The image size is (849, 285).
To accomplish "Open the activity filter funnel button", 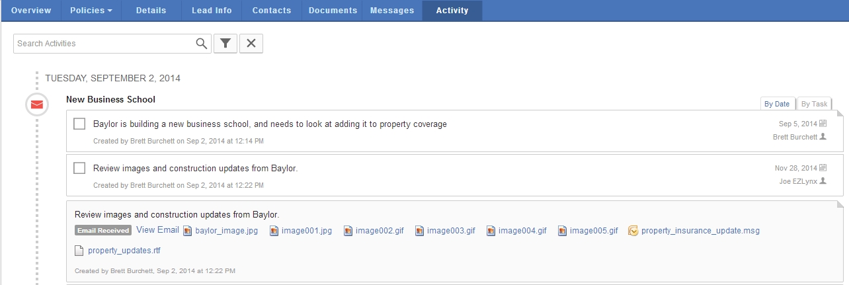I will pyautogui.click(x=225, y=44).
